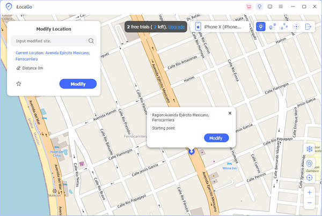Click the Current Location address link

click(x=53, y=56)
